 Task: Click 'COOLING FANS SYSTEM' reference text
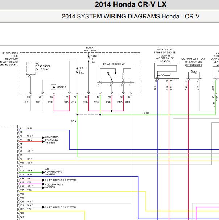coord(54,186)
